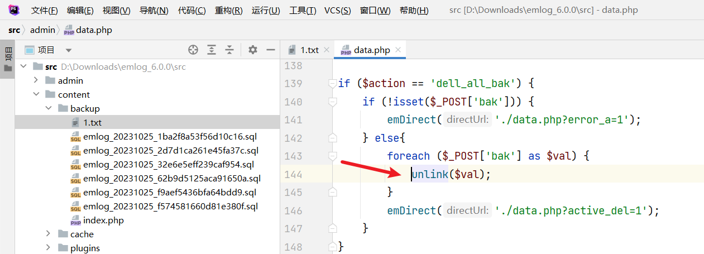Click src in the breadcrumb bar

[x=14, y=30]
